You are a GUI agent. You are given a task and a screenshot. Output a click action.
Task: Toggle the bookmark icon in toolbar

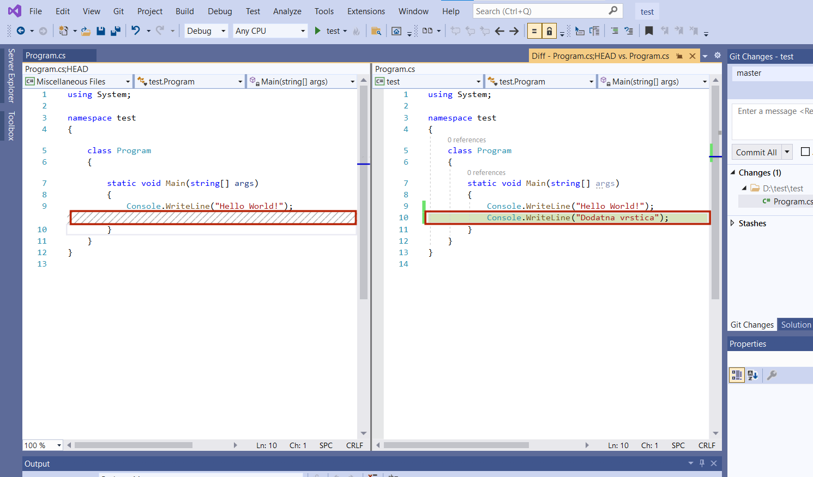649,31
